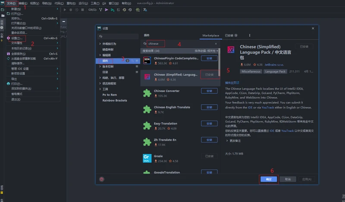This screenshot has height=202, width=345.
Task: Select 键盘映射 keymap settings item
Action: tap(108, 50)
